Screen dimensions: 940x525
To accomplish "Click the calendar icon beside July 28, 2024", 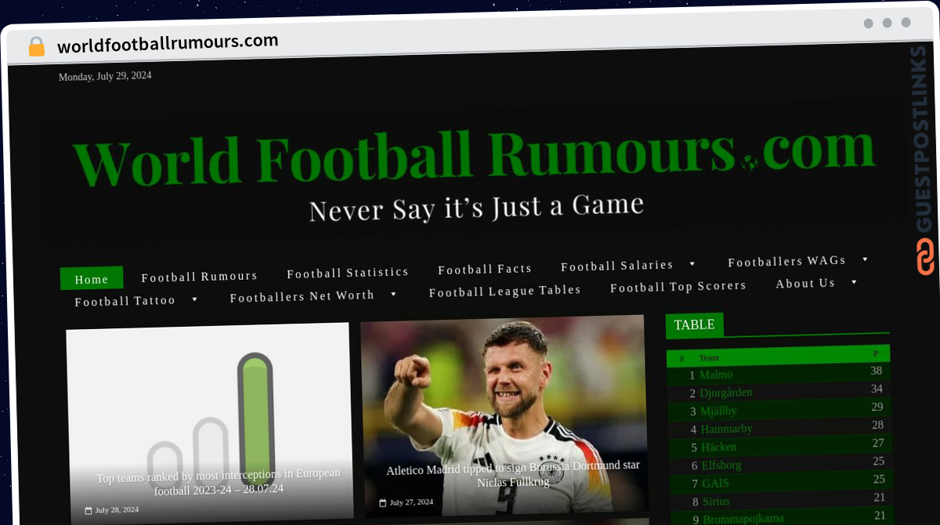I will tap(89, 510).
